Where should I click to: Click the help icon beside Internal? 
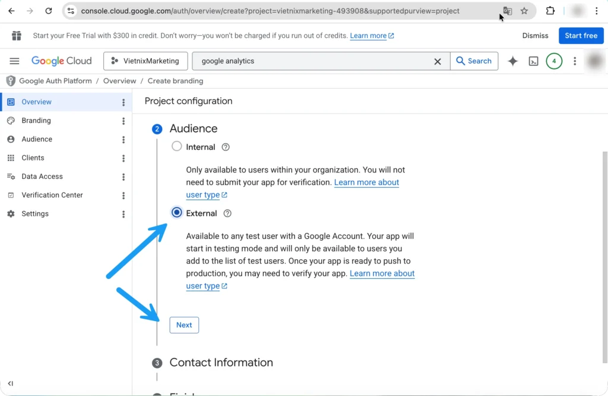tap(226, 147)
